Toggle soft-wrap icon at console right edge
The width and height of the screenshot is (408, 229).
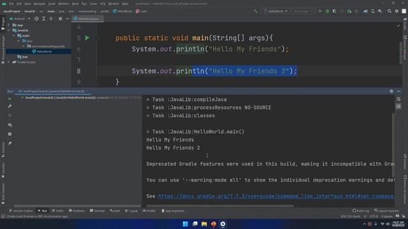398,99
